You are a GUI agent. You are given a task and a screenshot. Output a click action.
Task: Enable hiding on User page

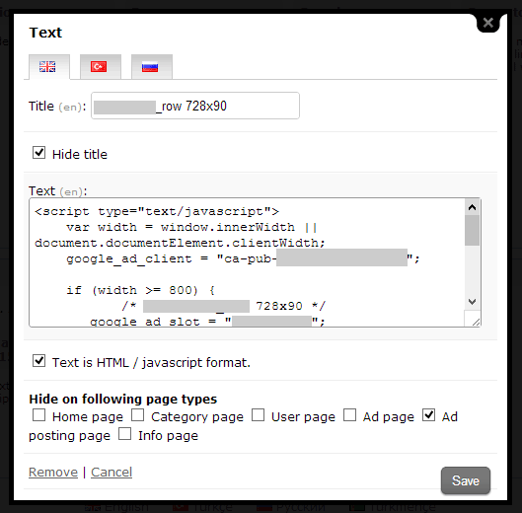(x=258, y=415)
